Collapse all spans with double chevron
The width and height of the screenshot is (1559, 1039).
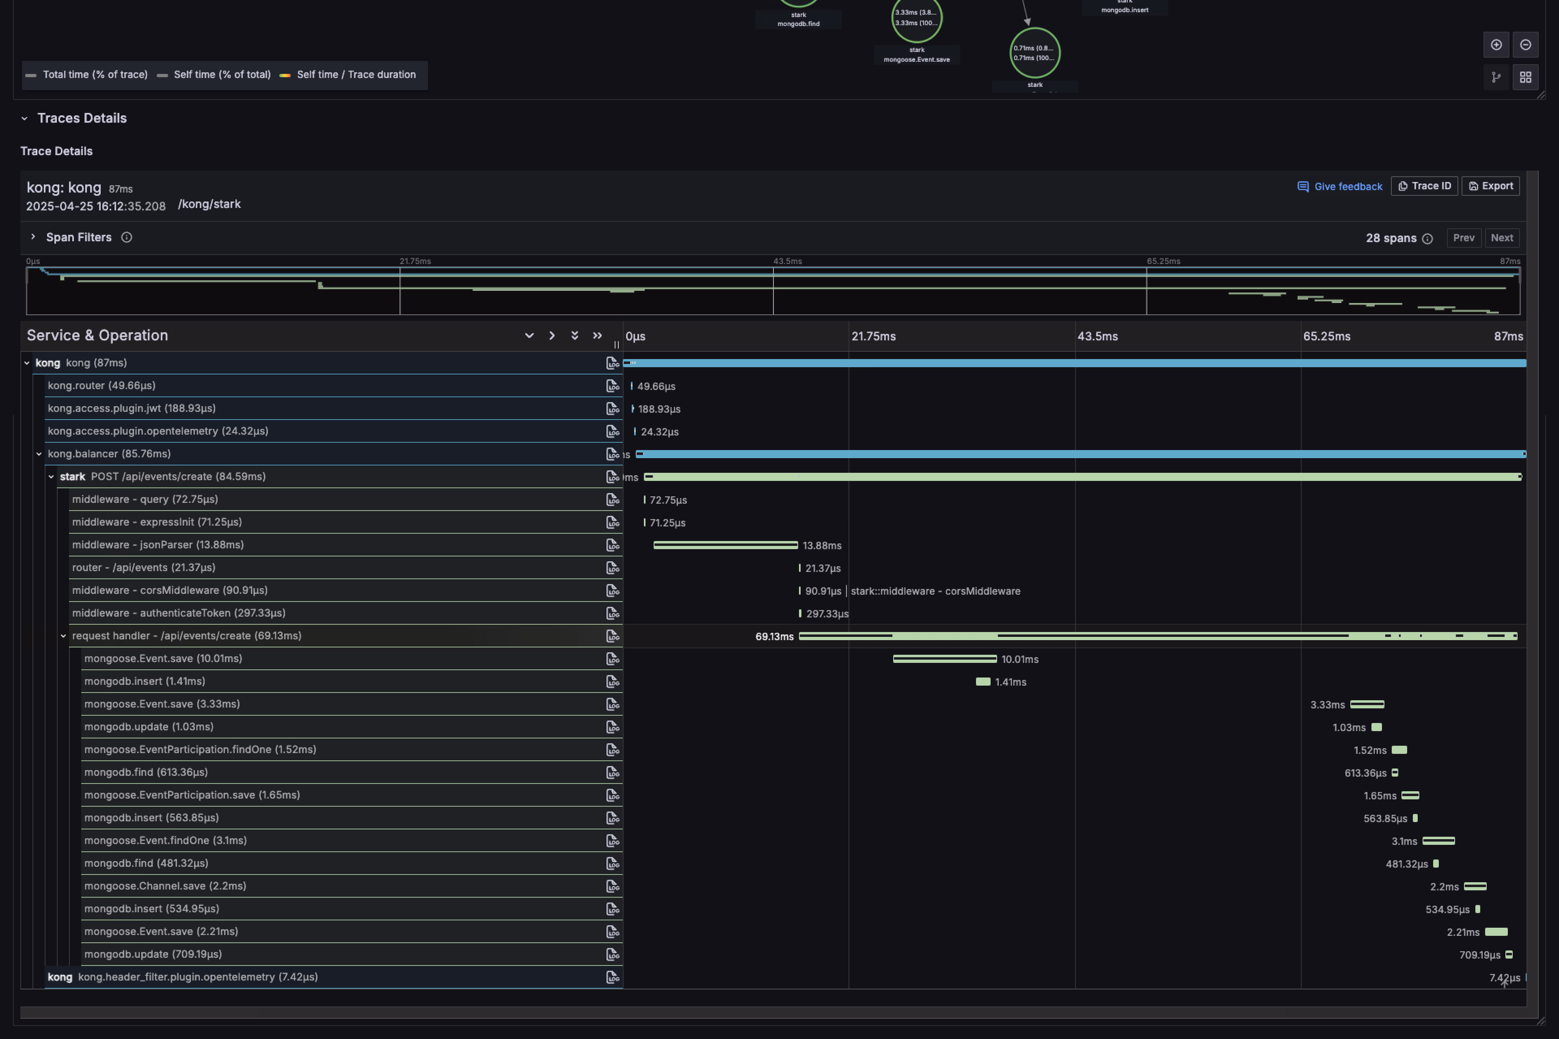pyautogui.click(x=597, y=335)
